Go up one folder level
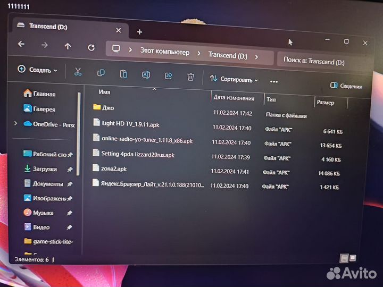This screenshot has width=383, height=287. click(x=68, y=46)
